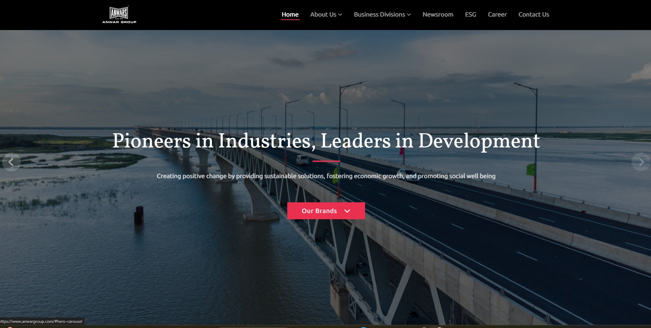Select the Home navigation item
Screen dimensions: 651x328
(x=290, y=15)
